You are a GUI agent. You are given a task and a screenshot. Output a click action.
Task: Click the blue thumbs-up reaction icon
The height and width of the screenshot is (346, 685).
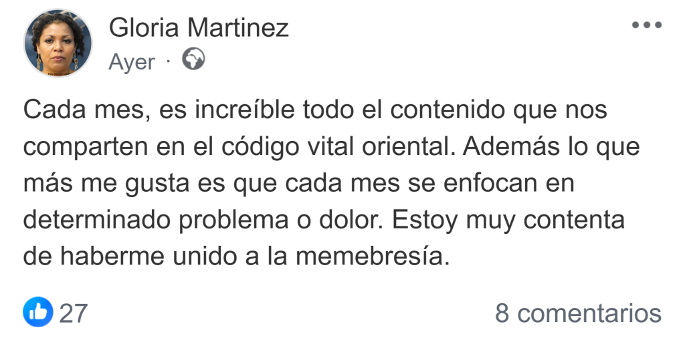coord(37,312)
